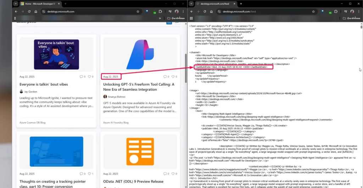Open the Extensions puzzle icon in the feed window
Viewport: 363px width, 188px height.
335,11
